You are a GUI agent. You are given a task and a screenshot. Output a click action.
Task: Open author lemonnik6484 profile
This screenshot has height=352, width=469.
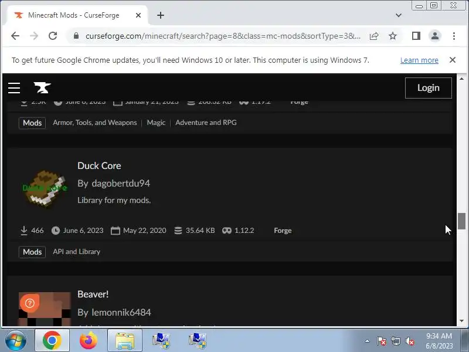121,313
